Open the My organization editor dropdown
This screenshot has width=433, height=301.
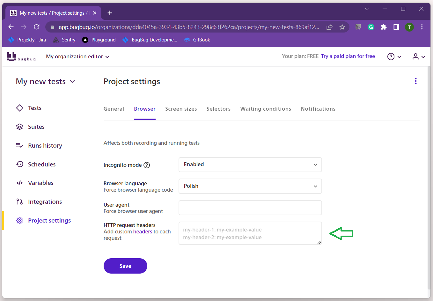coord(77,57)
